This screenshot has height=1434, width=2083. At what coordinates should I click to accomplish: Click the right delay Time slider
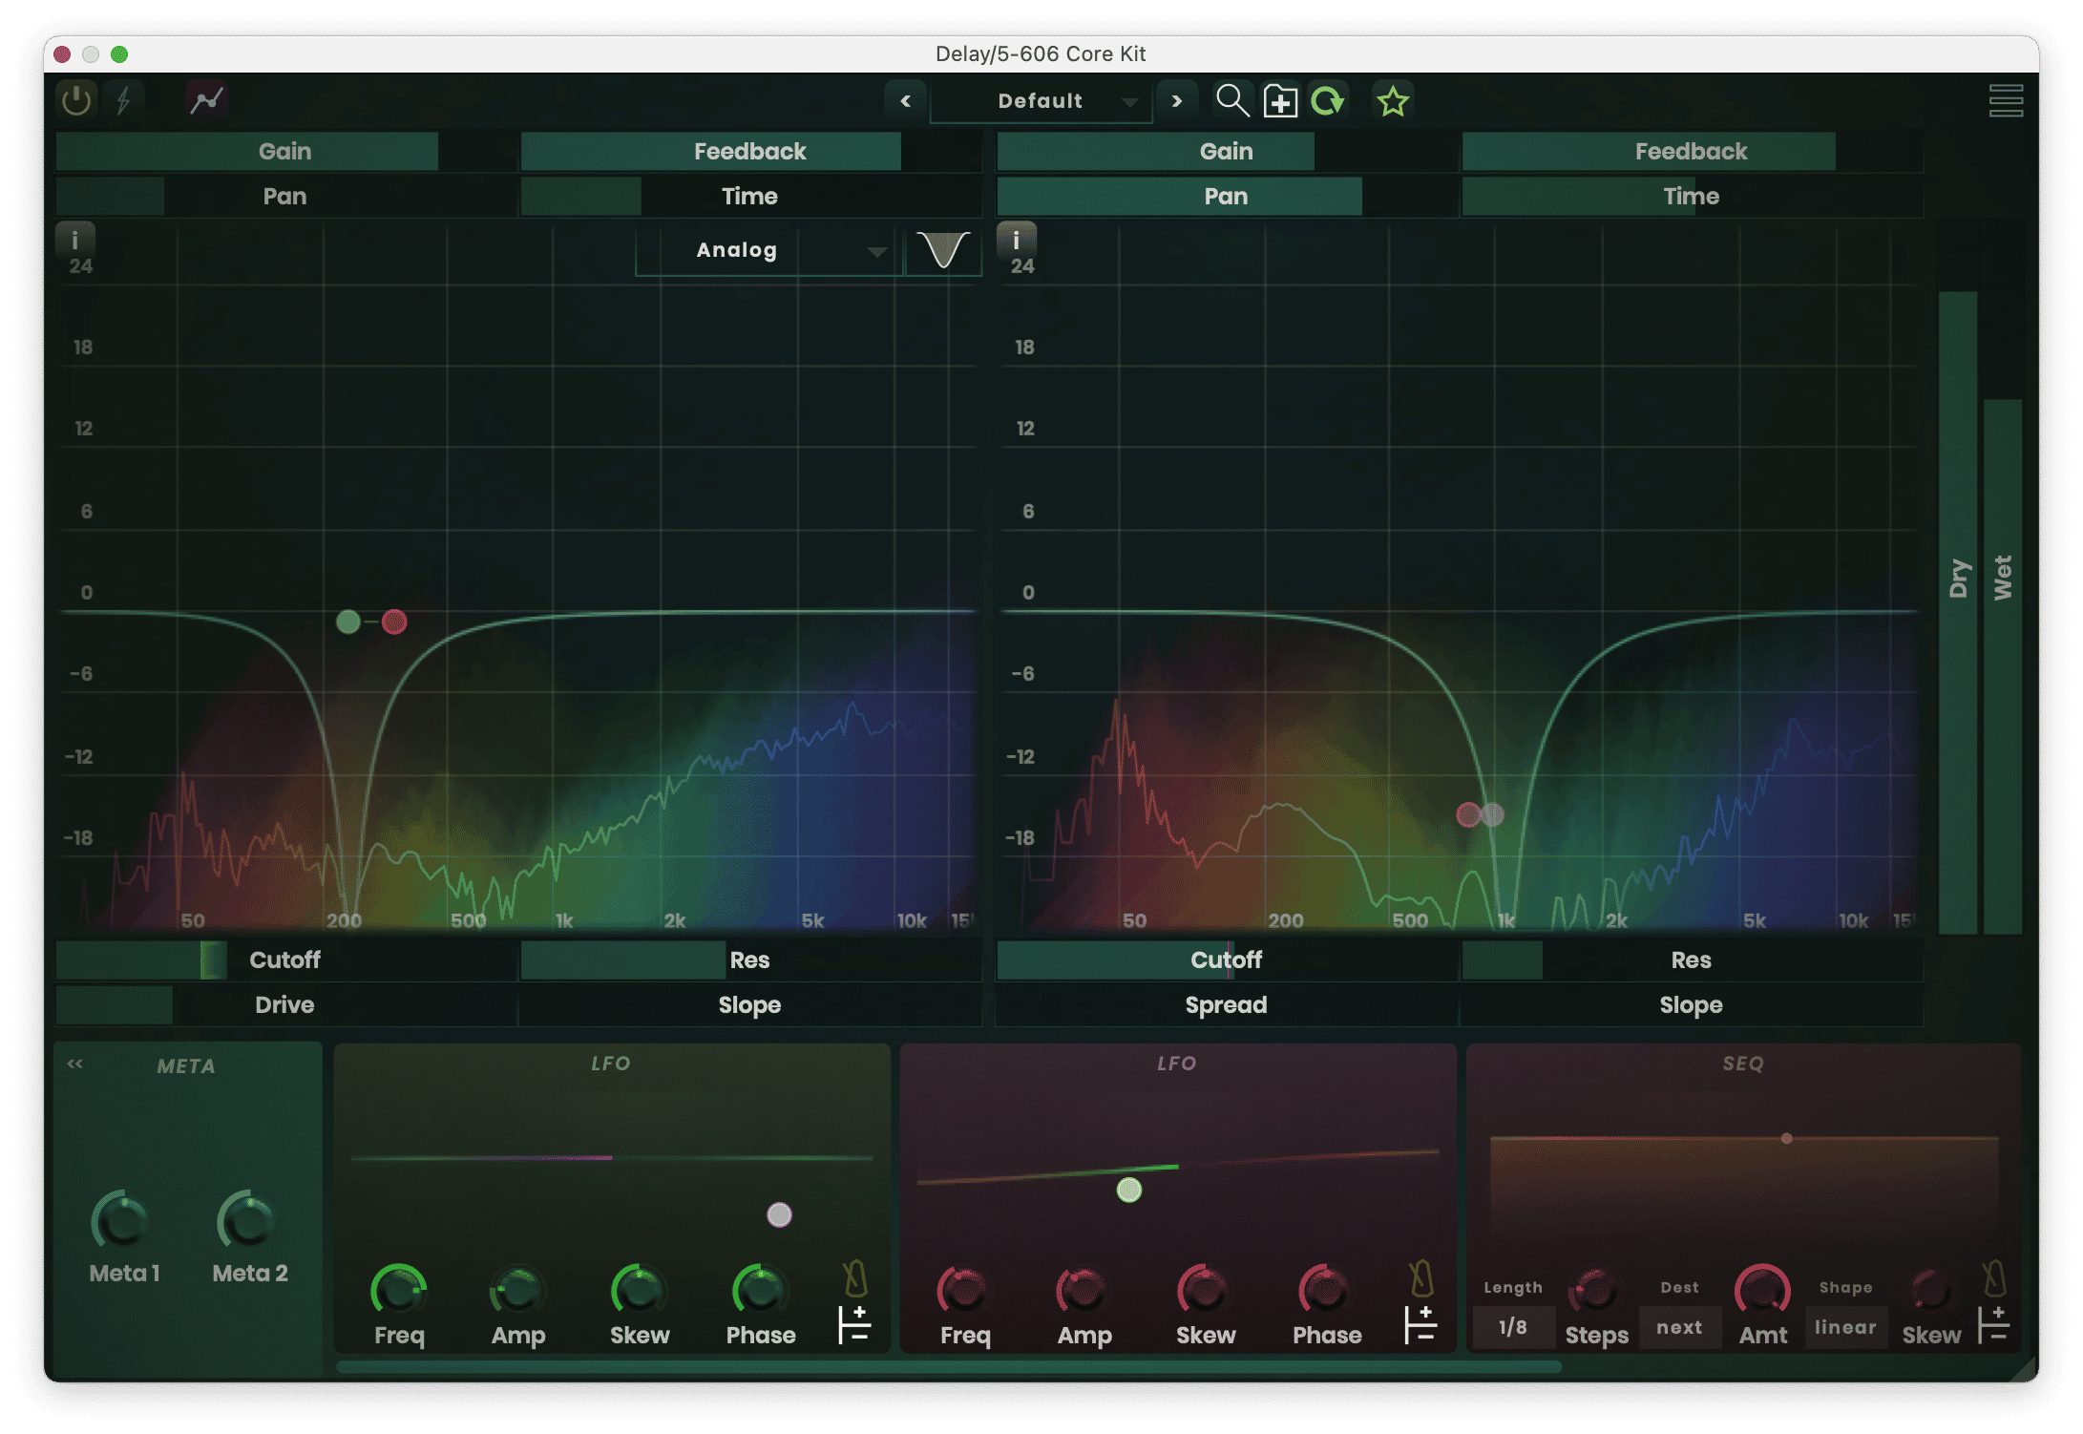tap(1692, 196)
